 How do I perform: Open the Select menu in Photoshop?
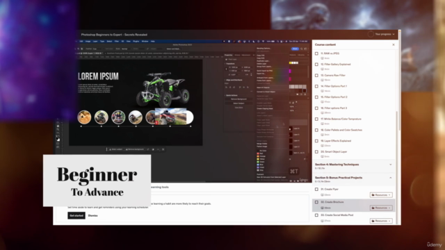click(x=109, y=42)
